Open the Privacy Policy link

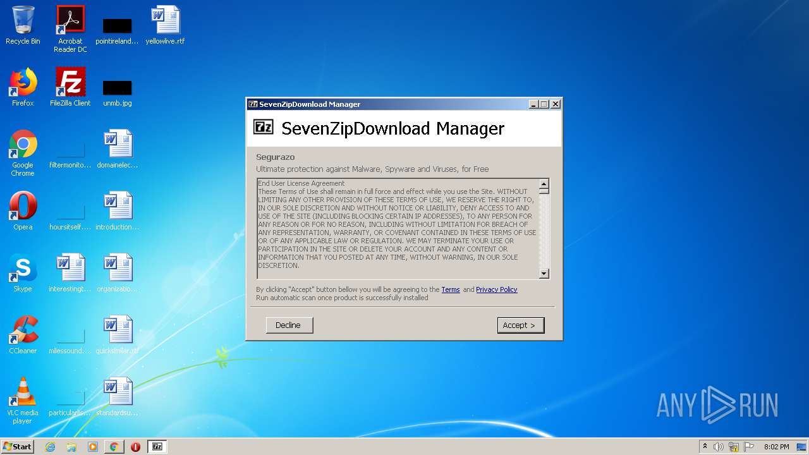tap(497, 289)
